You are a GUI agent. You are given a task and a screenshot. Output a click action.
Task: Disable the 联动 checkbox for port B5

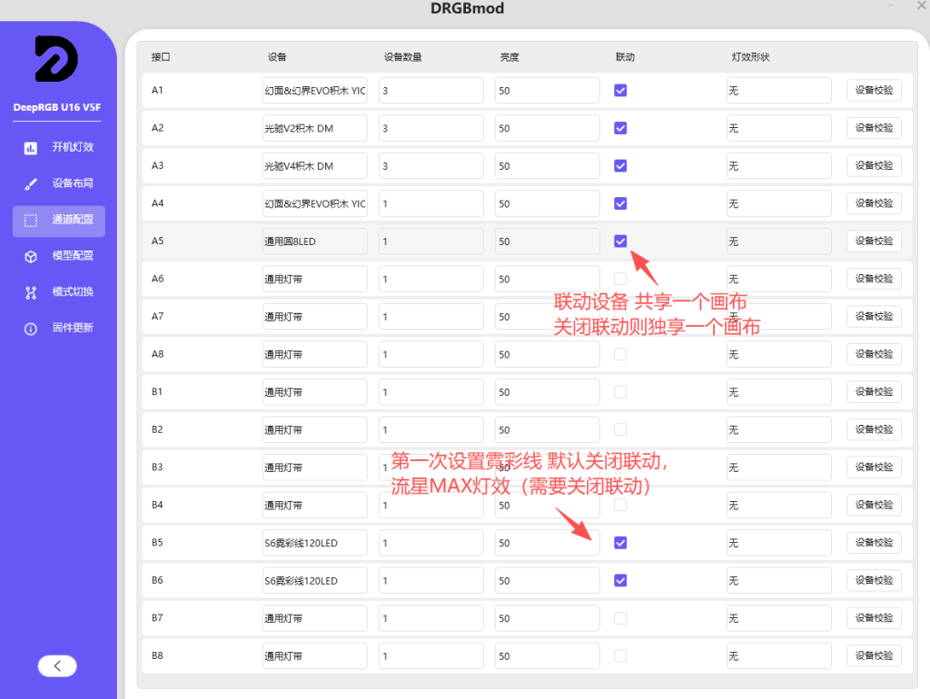620,543
